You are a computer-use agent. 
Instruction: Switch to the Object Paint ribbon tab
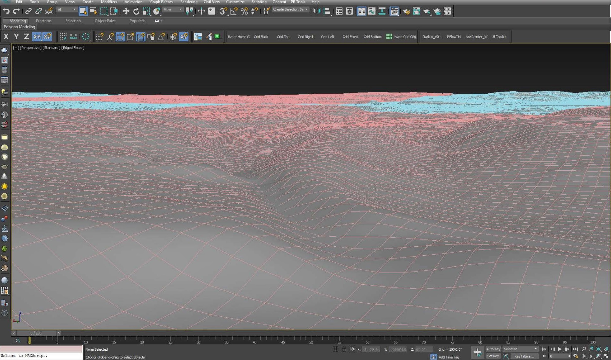[x=105, y=21]
